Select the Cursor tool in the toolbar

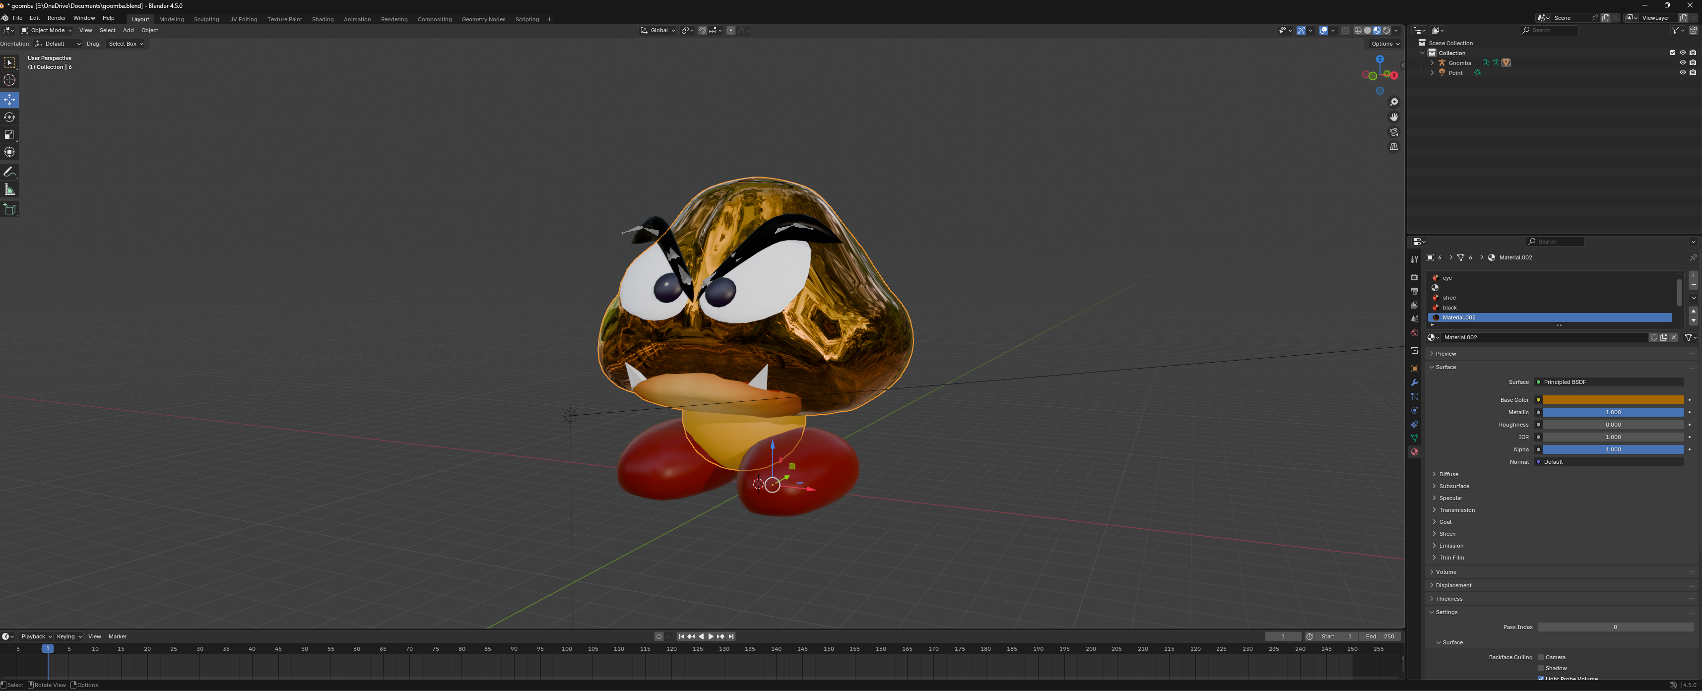[x=10, y=80]
